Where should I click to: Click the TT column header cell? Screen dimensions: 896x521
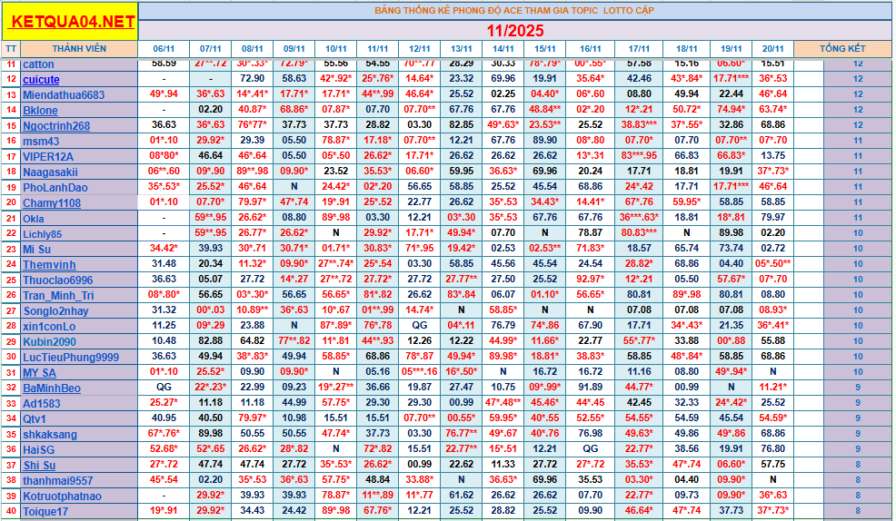pyautogui.click(x=11, y=48)
